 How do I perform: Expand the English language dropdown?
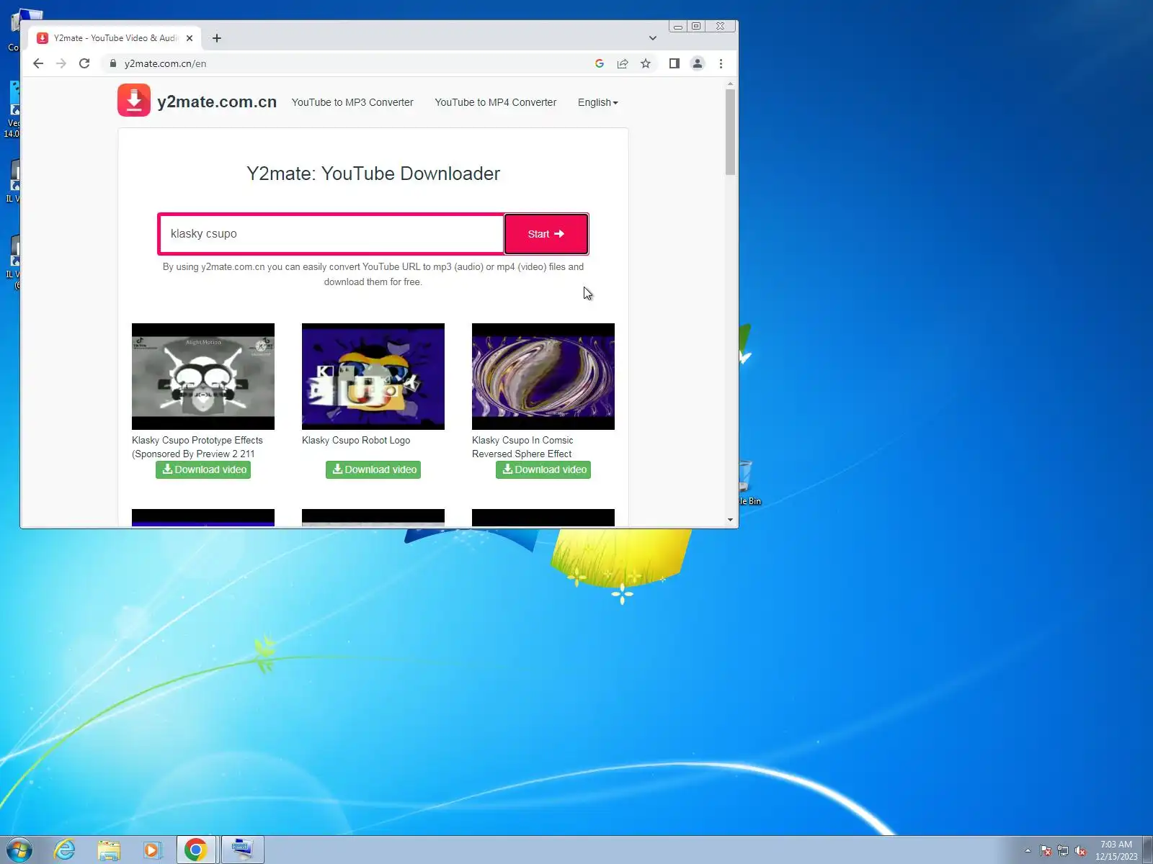click(x=598, y=102)
